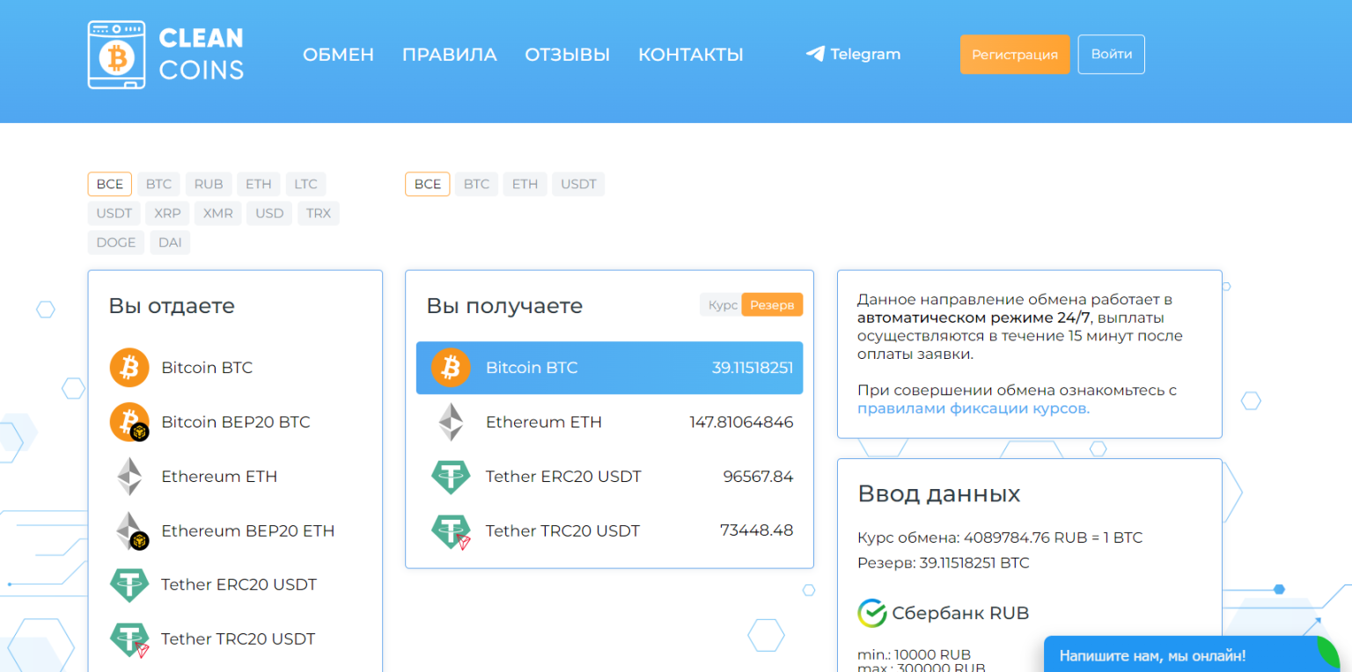The image size is (1352, 672).
Task: Toggle the Резерв view option
Action: coord(772,304)
